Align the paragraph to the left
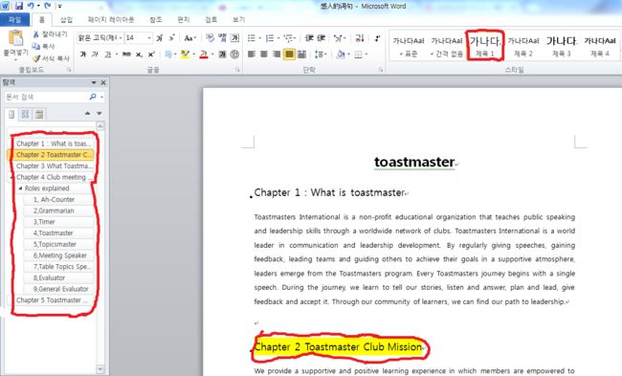 (251, 55)
